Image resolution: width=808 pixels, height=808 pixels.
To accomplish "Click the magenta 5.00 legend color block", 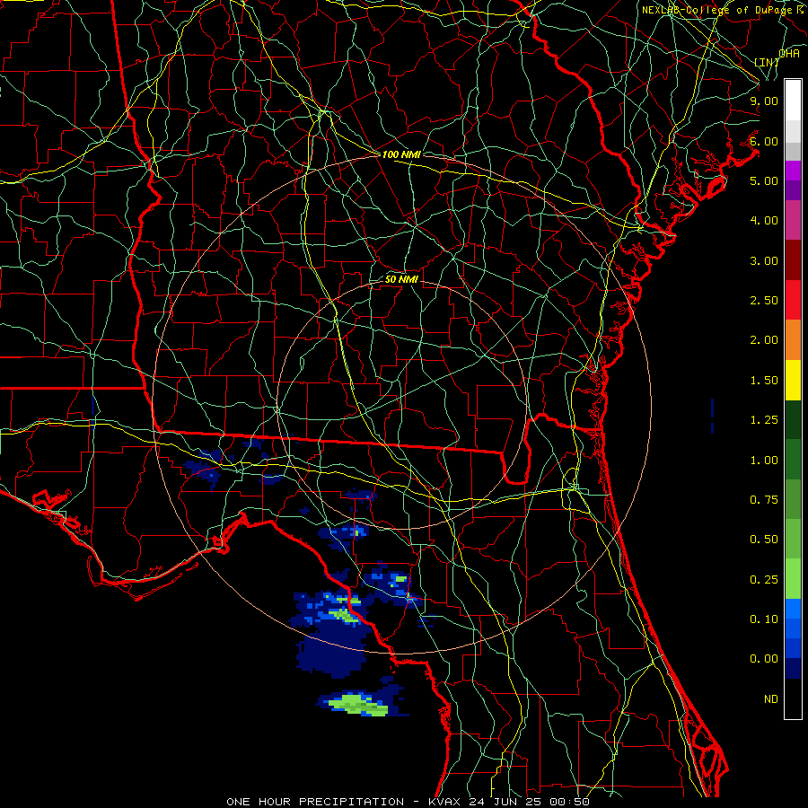I will pos(793,171).
